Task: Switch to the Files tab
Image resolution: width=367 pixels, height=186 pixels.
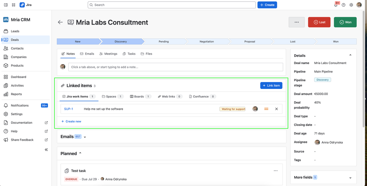Action: (x=147, y=54)
